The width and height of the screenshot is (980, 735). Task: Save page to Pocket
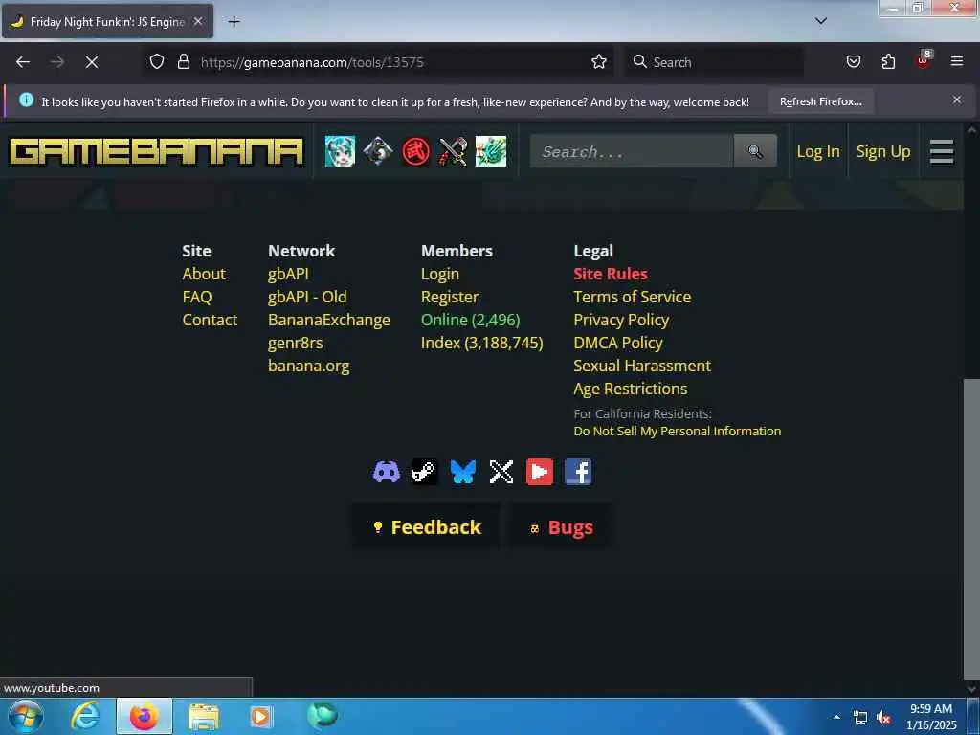[853, 62]
